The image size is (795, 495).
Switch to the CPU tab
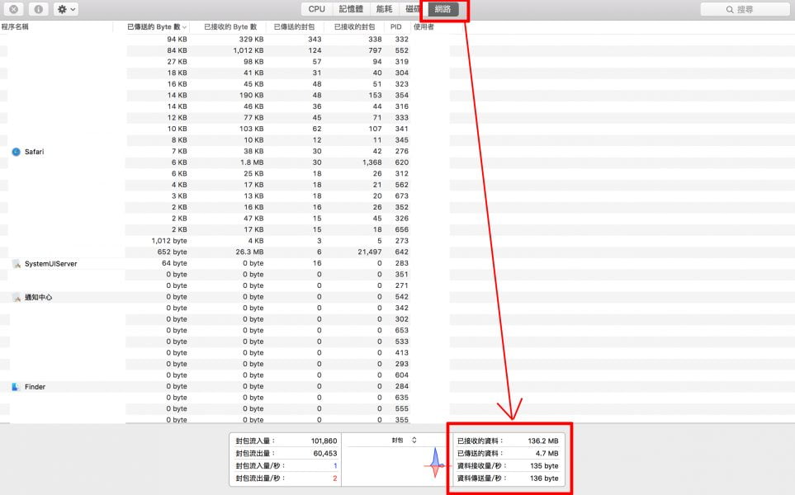(x=316, y=9)
